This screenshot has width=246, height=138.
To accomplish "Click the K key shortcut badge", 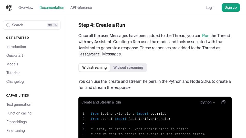I will coord(56,25).
